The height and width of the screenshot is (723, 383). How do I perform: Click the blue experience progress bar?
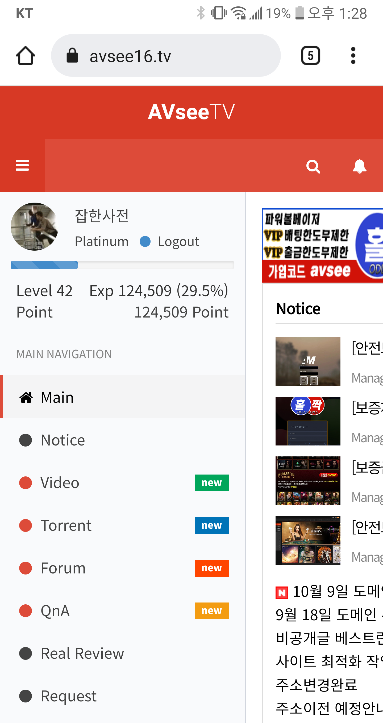pyautogui.click(x=44, y=265)
